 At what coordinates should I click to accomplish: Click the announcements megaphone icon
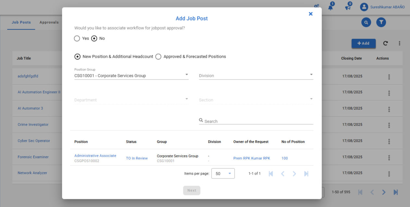coord(348,7)
